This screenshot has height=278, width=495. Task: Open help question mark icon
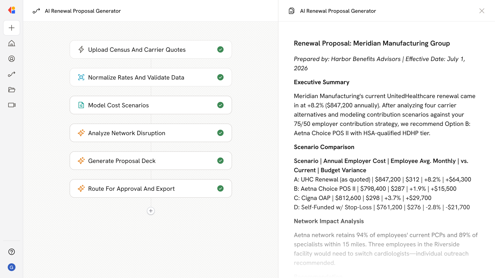click(12, 252)
